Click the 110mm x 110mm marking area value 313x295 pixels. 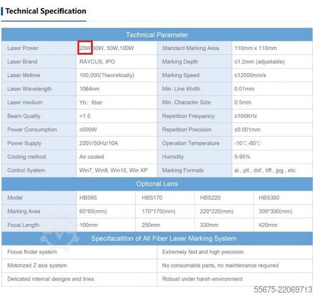point(256,48)
